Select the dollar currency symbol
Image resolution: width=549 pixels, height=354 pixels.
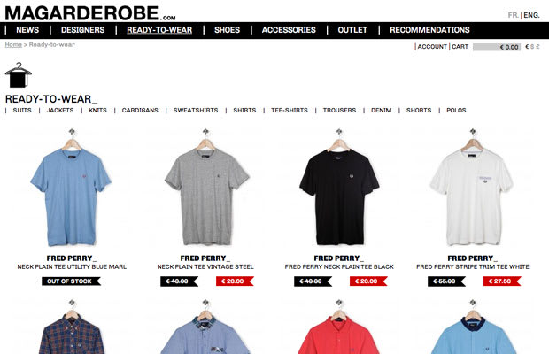[x=532, y=47]
